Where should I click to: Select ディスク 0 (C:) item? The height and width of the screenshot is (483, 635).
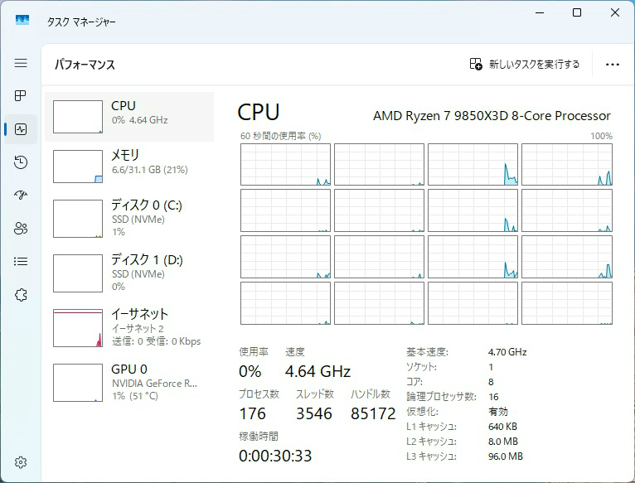point(129,218)
